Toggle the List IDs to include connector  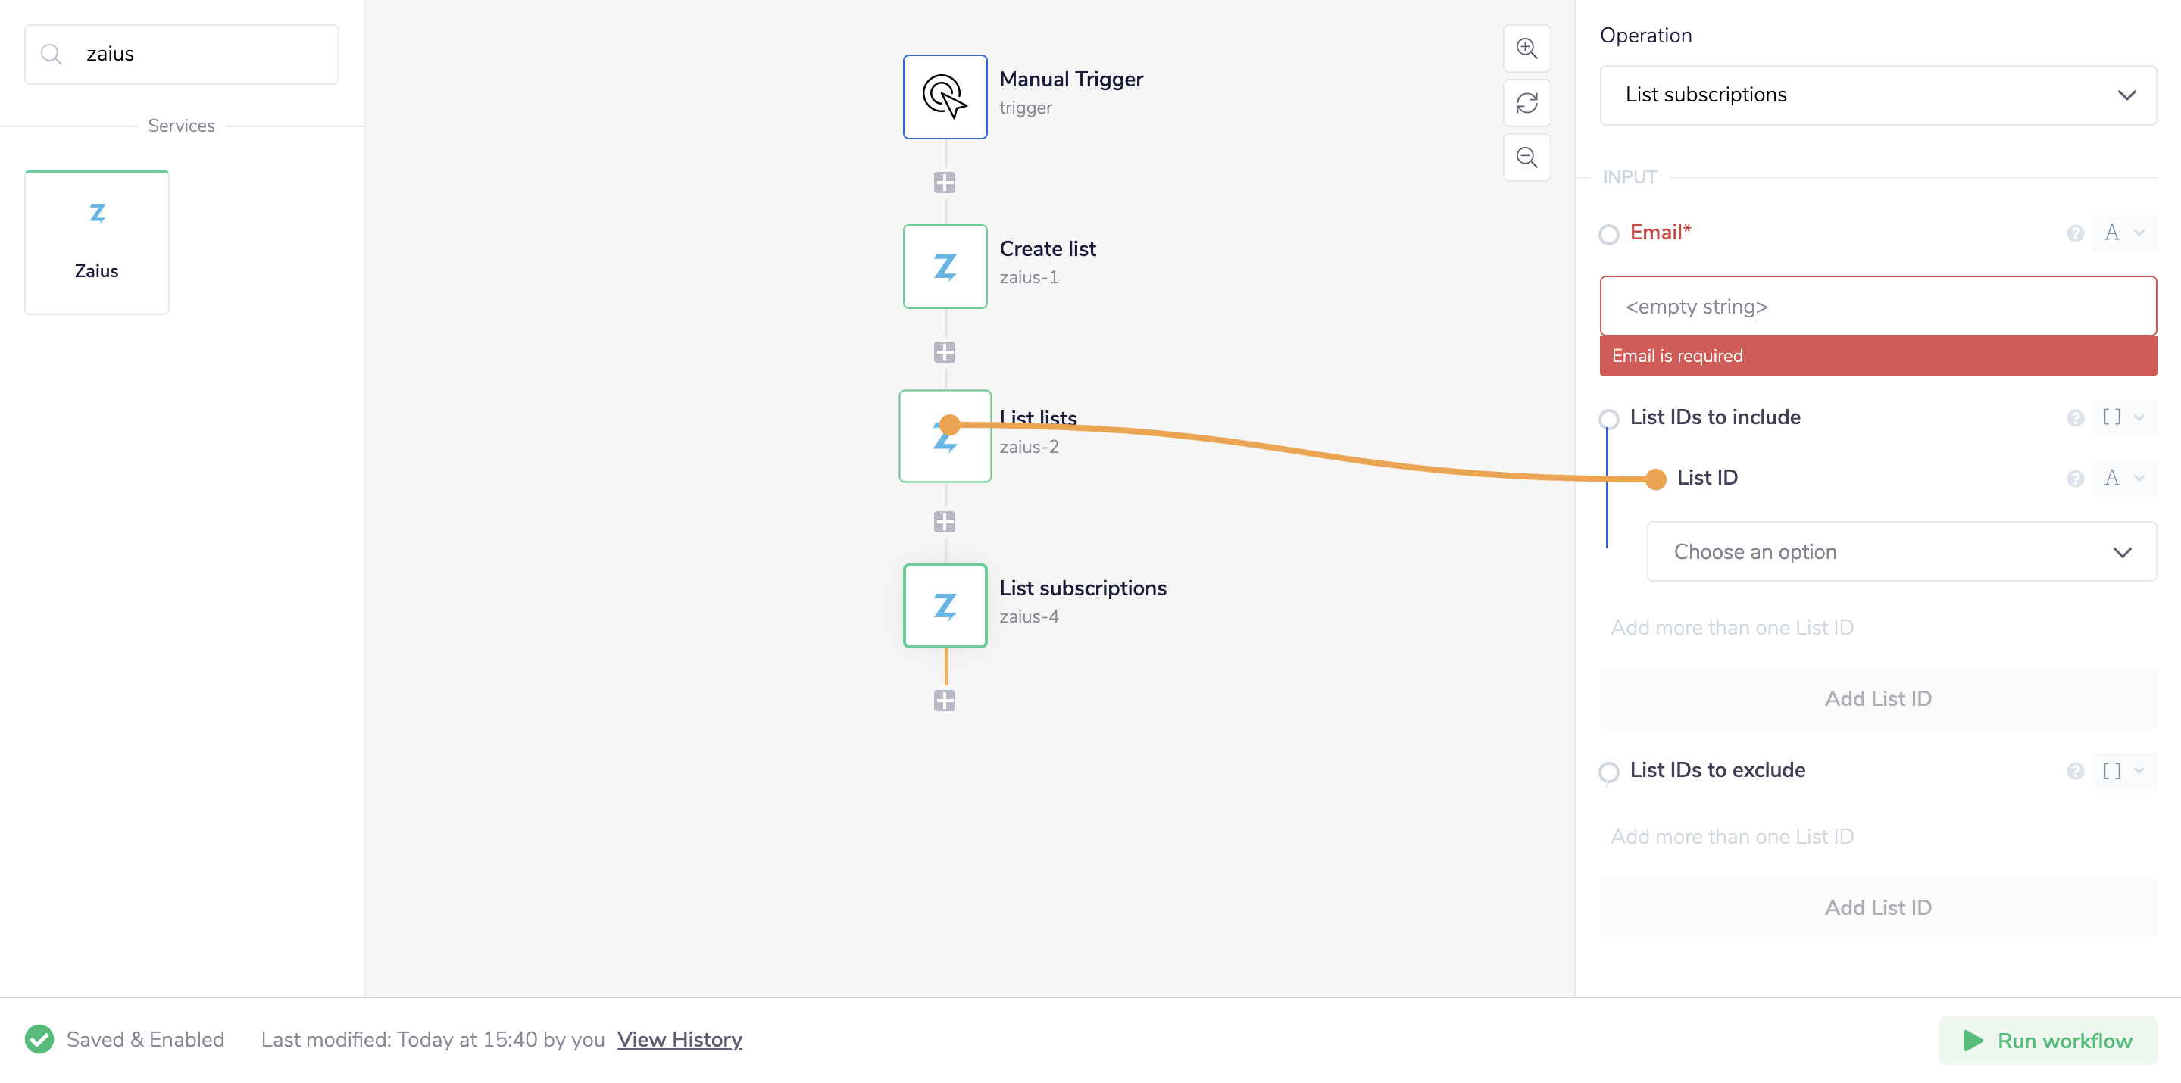click(x=1608, y=418)
